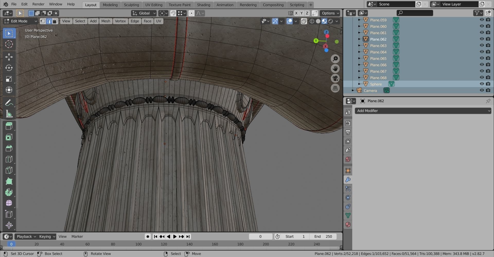This screenshot has height=257, width=494.
Task: Open the File menu
Action: (x=14, y=4)
